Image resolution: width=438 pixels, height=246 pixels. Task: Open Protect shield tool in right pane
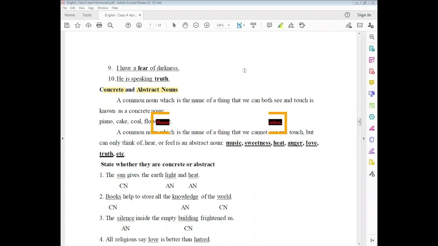tap(372, 140)
